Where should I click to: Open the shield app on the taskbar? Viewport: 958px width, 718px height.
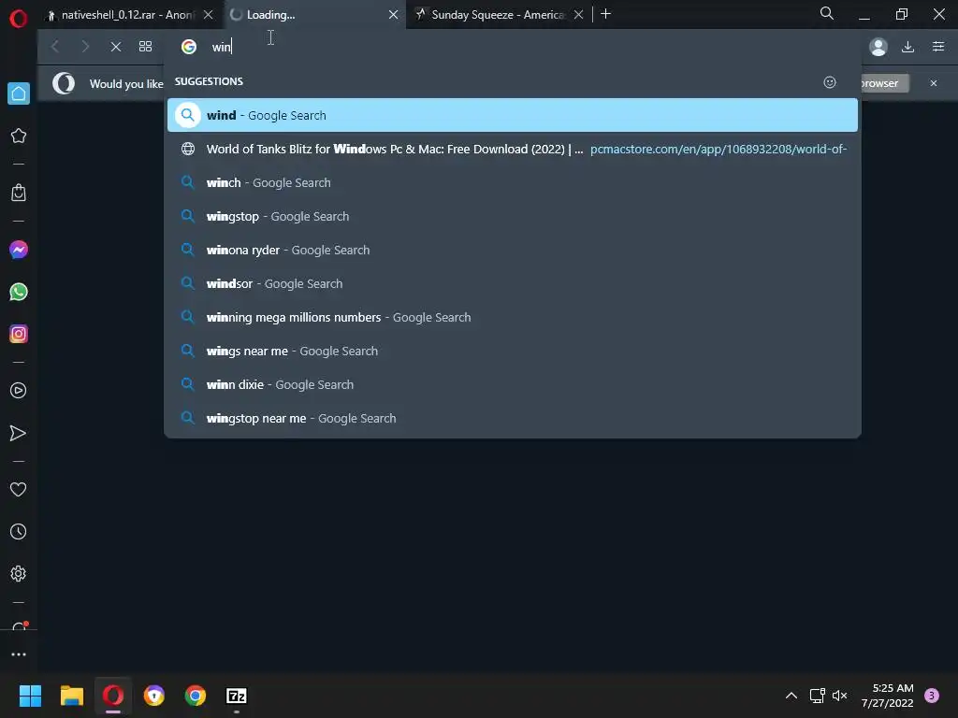pyautogui.click(x=154, y=696)
